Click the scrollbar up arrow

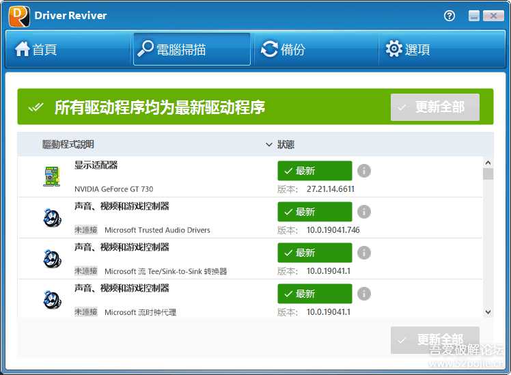click(488, 163)
